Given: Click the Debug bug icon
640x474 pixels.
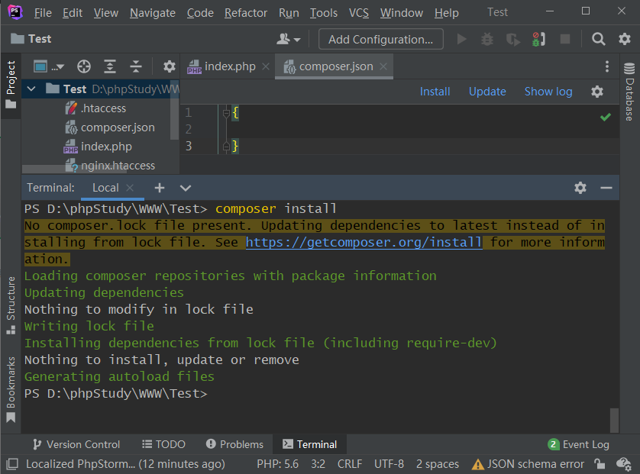Looking at the screenshot, I should tap(487, 39).
